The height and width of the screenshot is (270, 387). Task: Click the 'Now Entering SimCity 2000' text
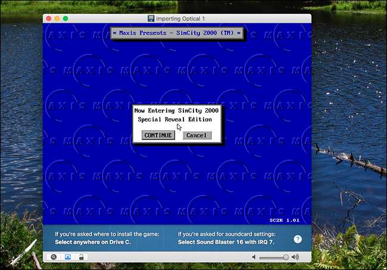(x=176, y=110)
